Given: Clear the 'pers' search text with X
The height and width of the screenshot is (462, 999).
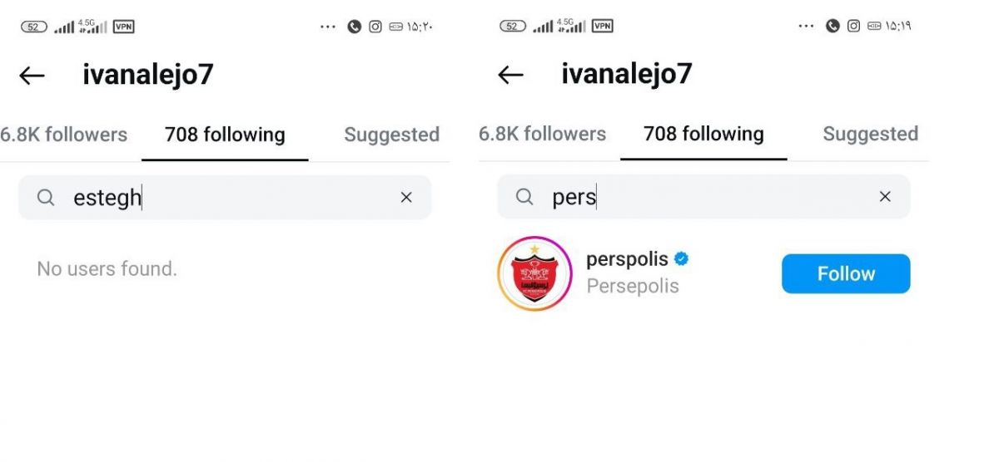Looking at the screenshot, I should (885, 196).
